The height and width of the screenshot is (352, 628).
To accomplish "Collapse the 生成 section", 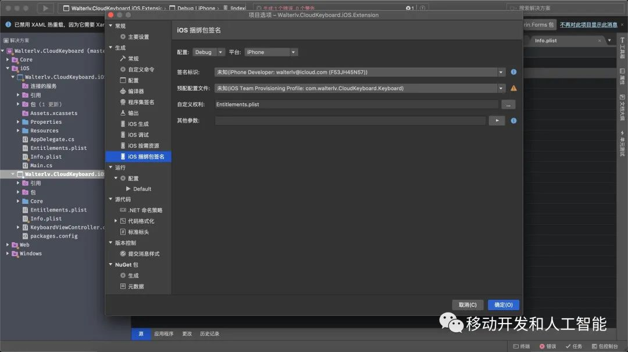I will pos(110,48).
